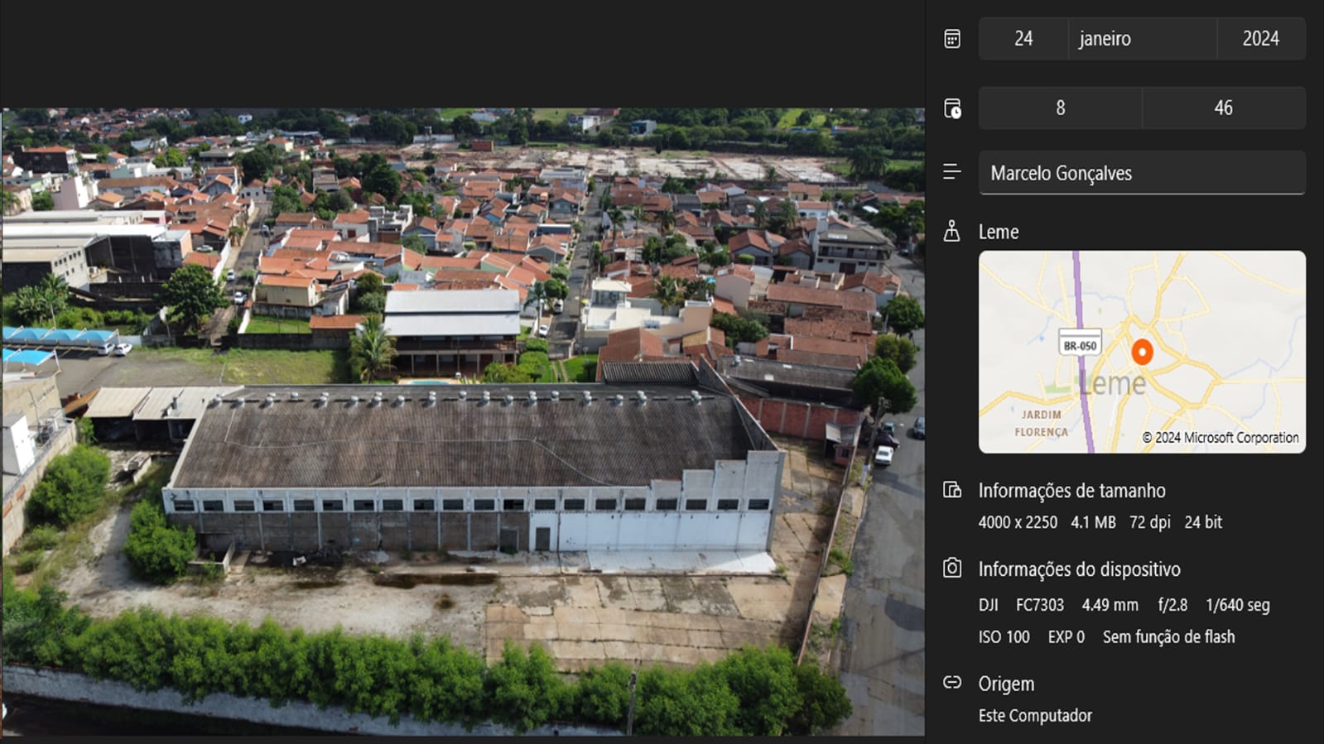Click the DJI manufacturer value
This screenshot has width=1324, height=744.
click(988, 605)
